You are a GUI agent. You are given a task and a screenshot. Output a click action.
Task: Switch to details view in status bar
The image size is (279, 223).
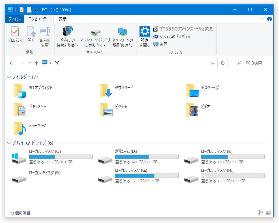tap(261, 213)
